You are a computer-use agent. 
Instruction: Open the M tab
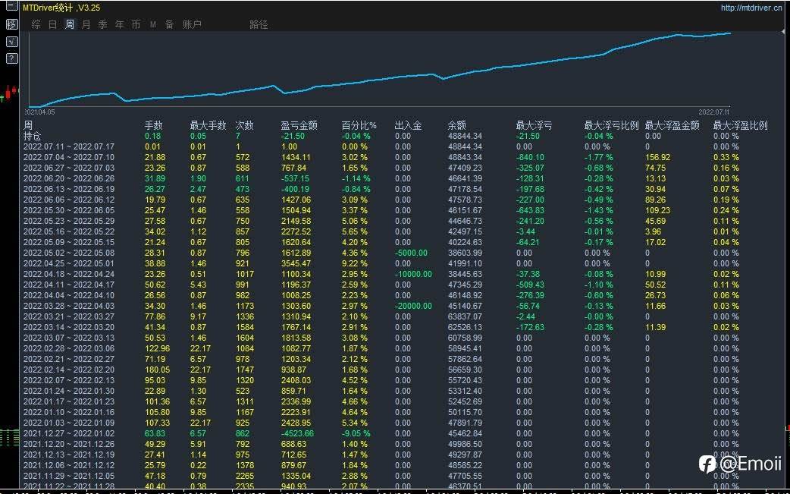click(152, 24)
